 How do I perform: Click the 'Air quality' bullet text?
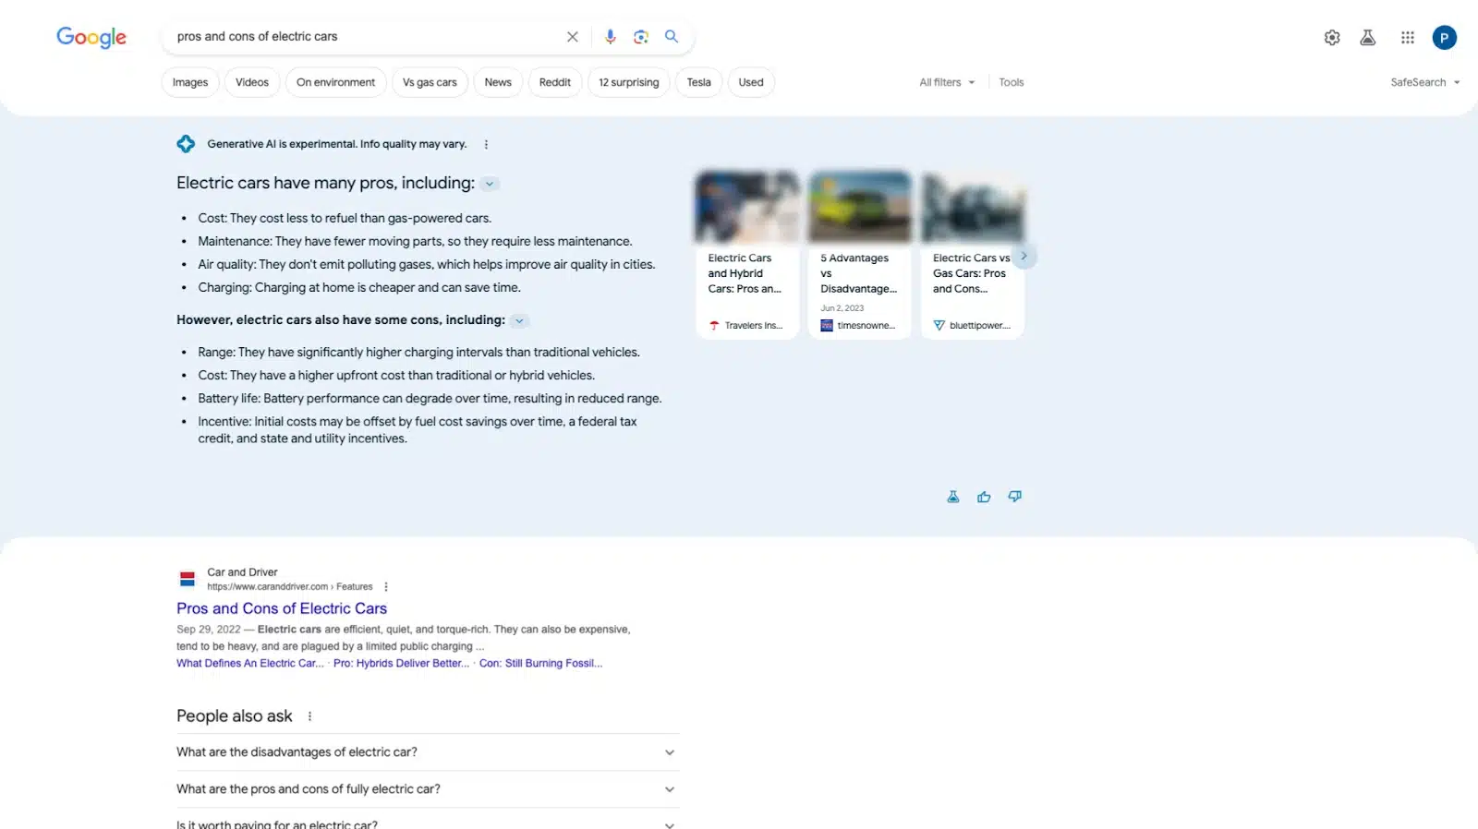pyautogui.click(x=426, y=265)
